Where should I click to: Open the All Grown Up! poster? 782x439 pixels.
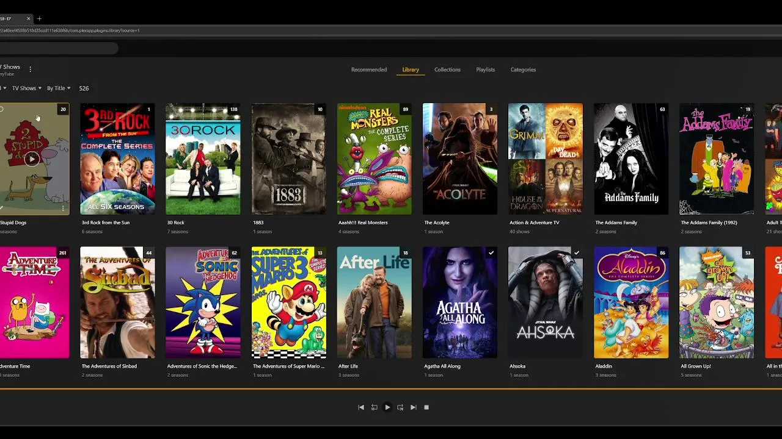pos(717,302)
